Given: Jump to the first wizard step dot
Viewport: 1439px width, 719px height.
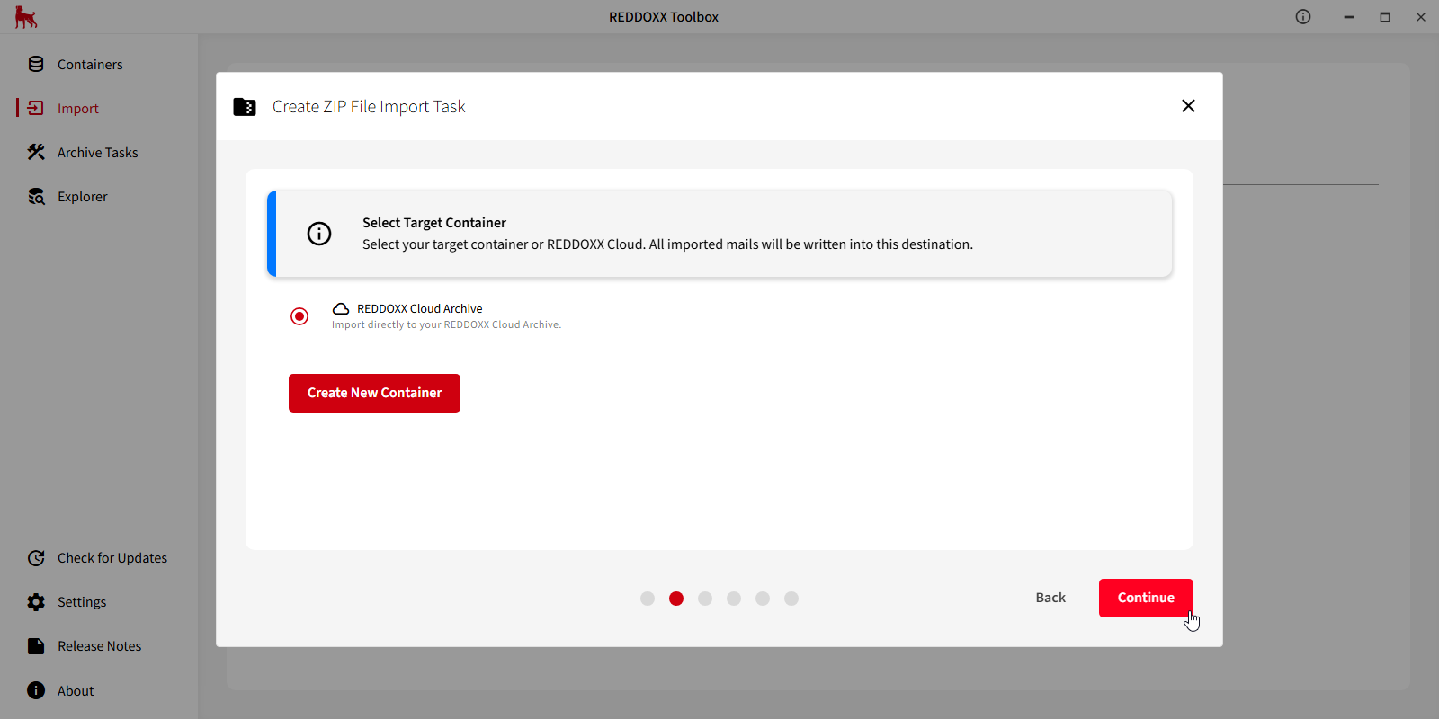Looking at the screenshot, I should [x=648, y=599].
